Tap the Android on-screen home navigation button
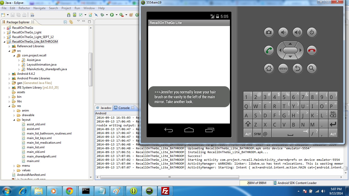Viewport: 349px width, 196px height. pos(189,130)
